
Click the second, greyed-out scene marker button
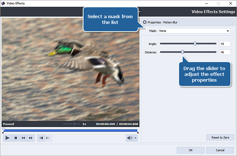tap(48, 138)
